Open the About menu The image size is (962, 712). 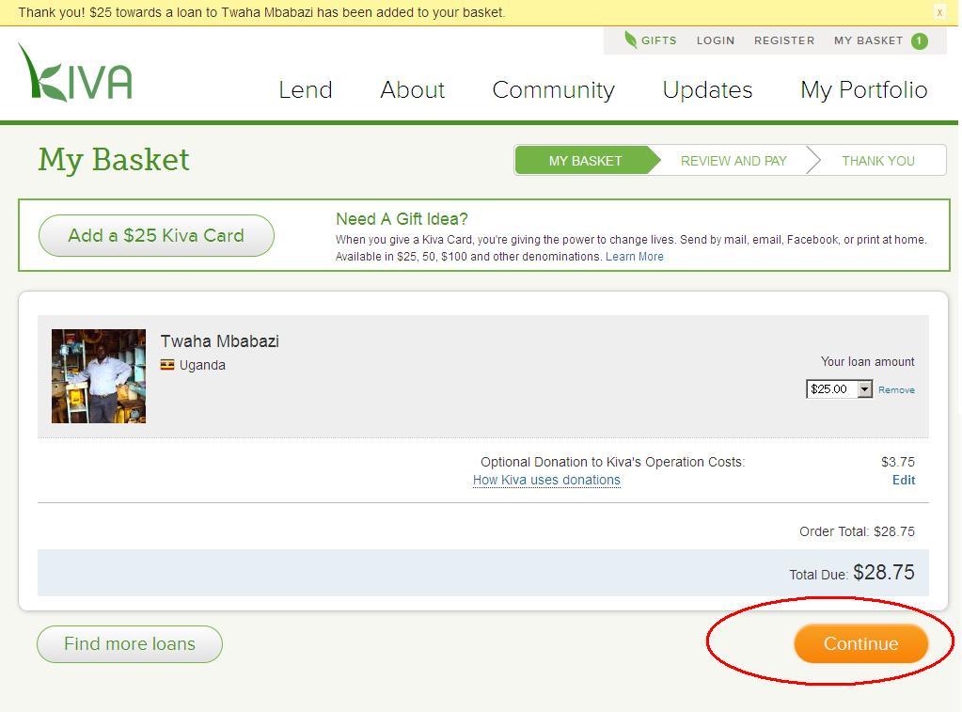(412, 90)
